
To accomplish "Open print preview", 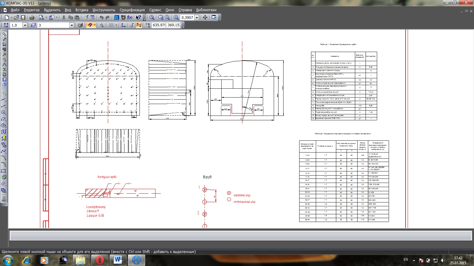I will 41,17.
